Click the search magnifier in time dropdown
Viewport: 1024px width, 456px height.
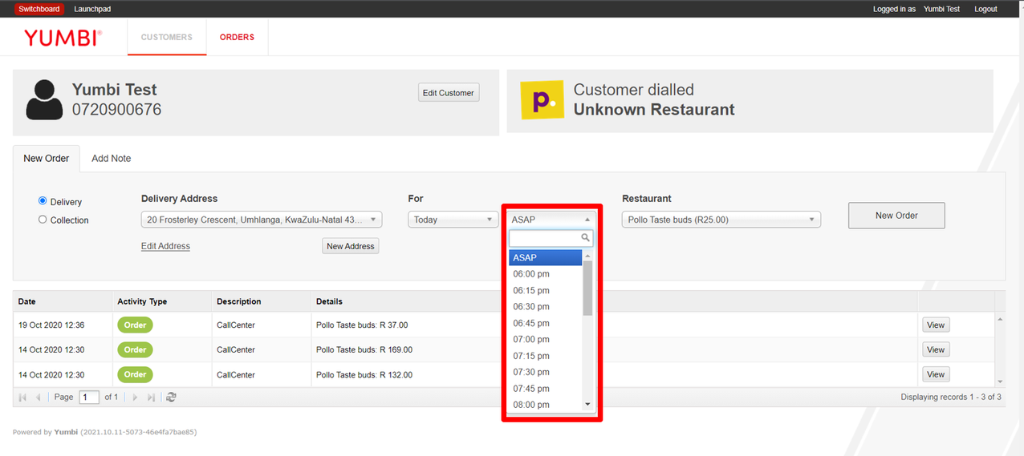coord(586,238)
